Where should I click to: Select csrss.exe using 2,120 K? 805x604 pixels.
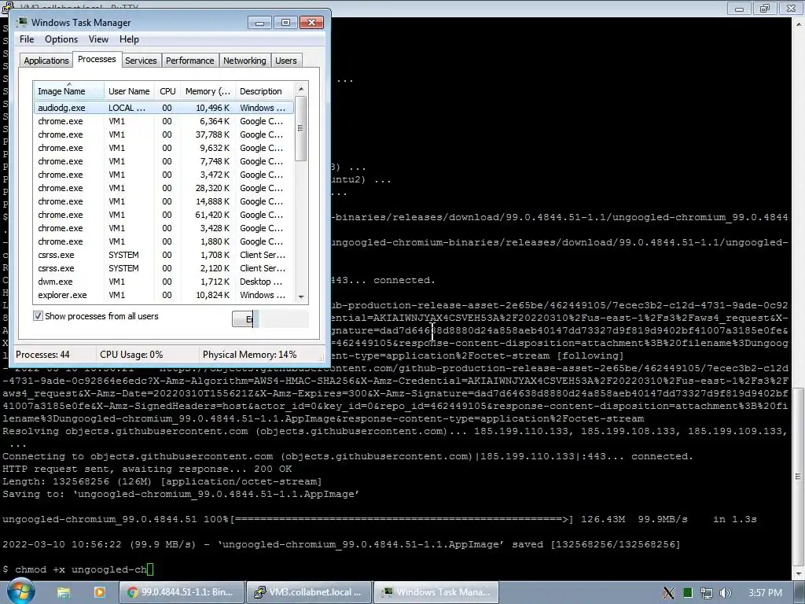pyautogui.click(x=164, y=268)
